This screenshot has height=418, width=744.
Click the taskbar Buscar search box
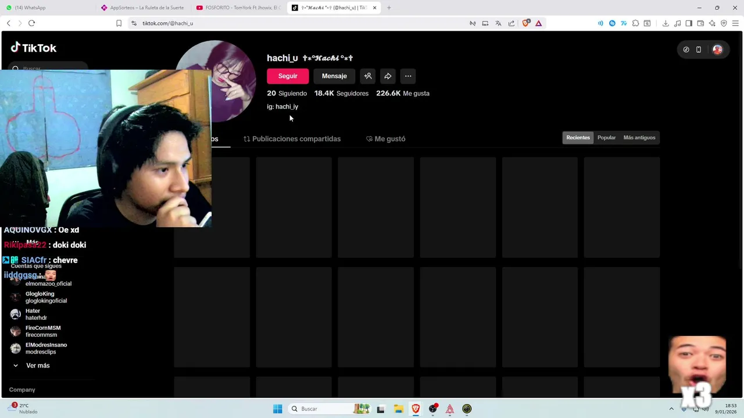click(330, 409)
